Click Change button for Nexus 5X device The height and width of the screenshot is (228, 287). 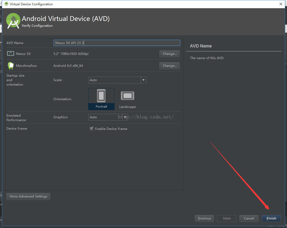[x=170, y=54]
